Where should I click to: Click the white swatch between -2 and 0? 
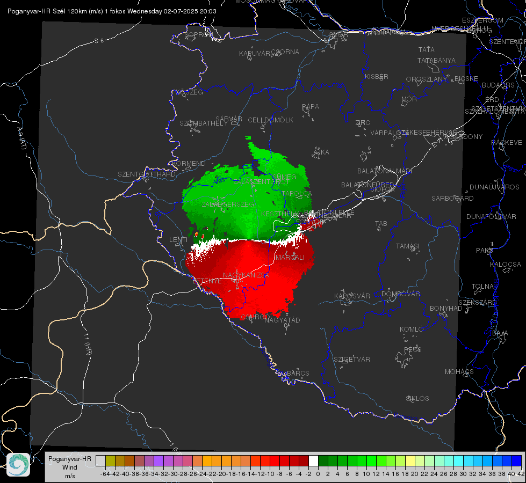click(313, 460)
